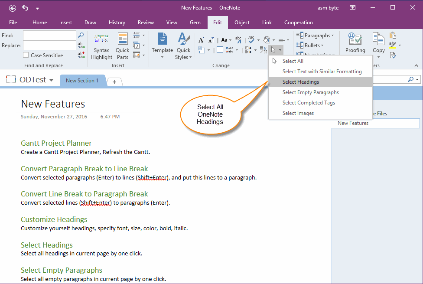Click the selection arrow cursor icon
The width and height of the screenshot is (423, 284).
pyautogui.click(x=273, y=50)
